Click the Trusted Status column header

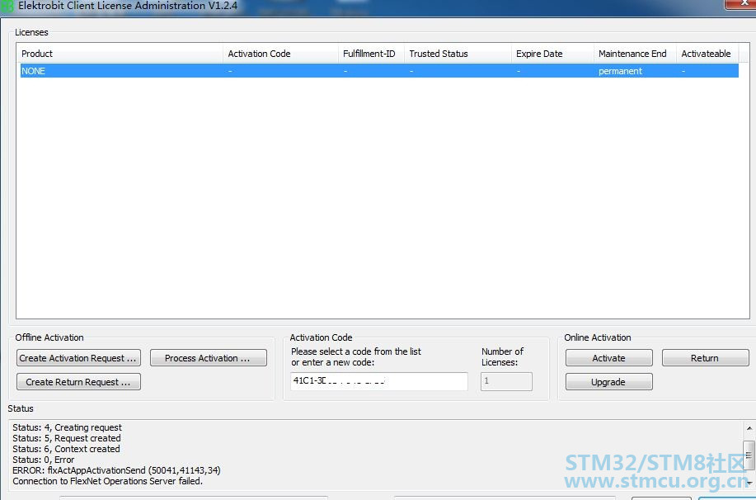[x=458, y=54]
